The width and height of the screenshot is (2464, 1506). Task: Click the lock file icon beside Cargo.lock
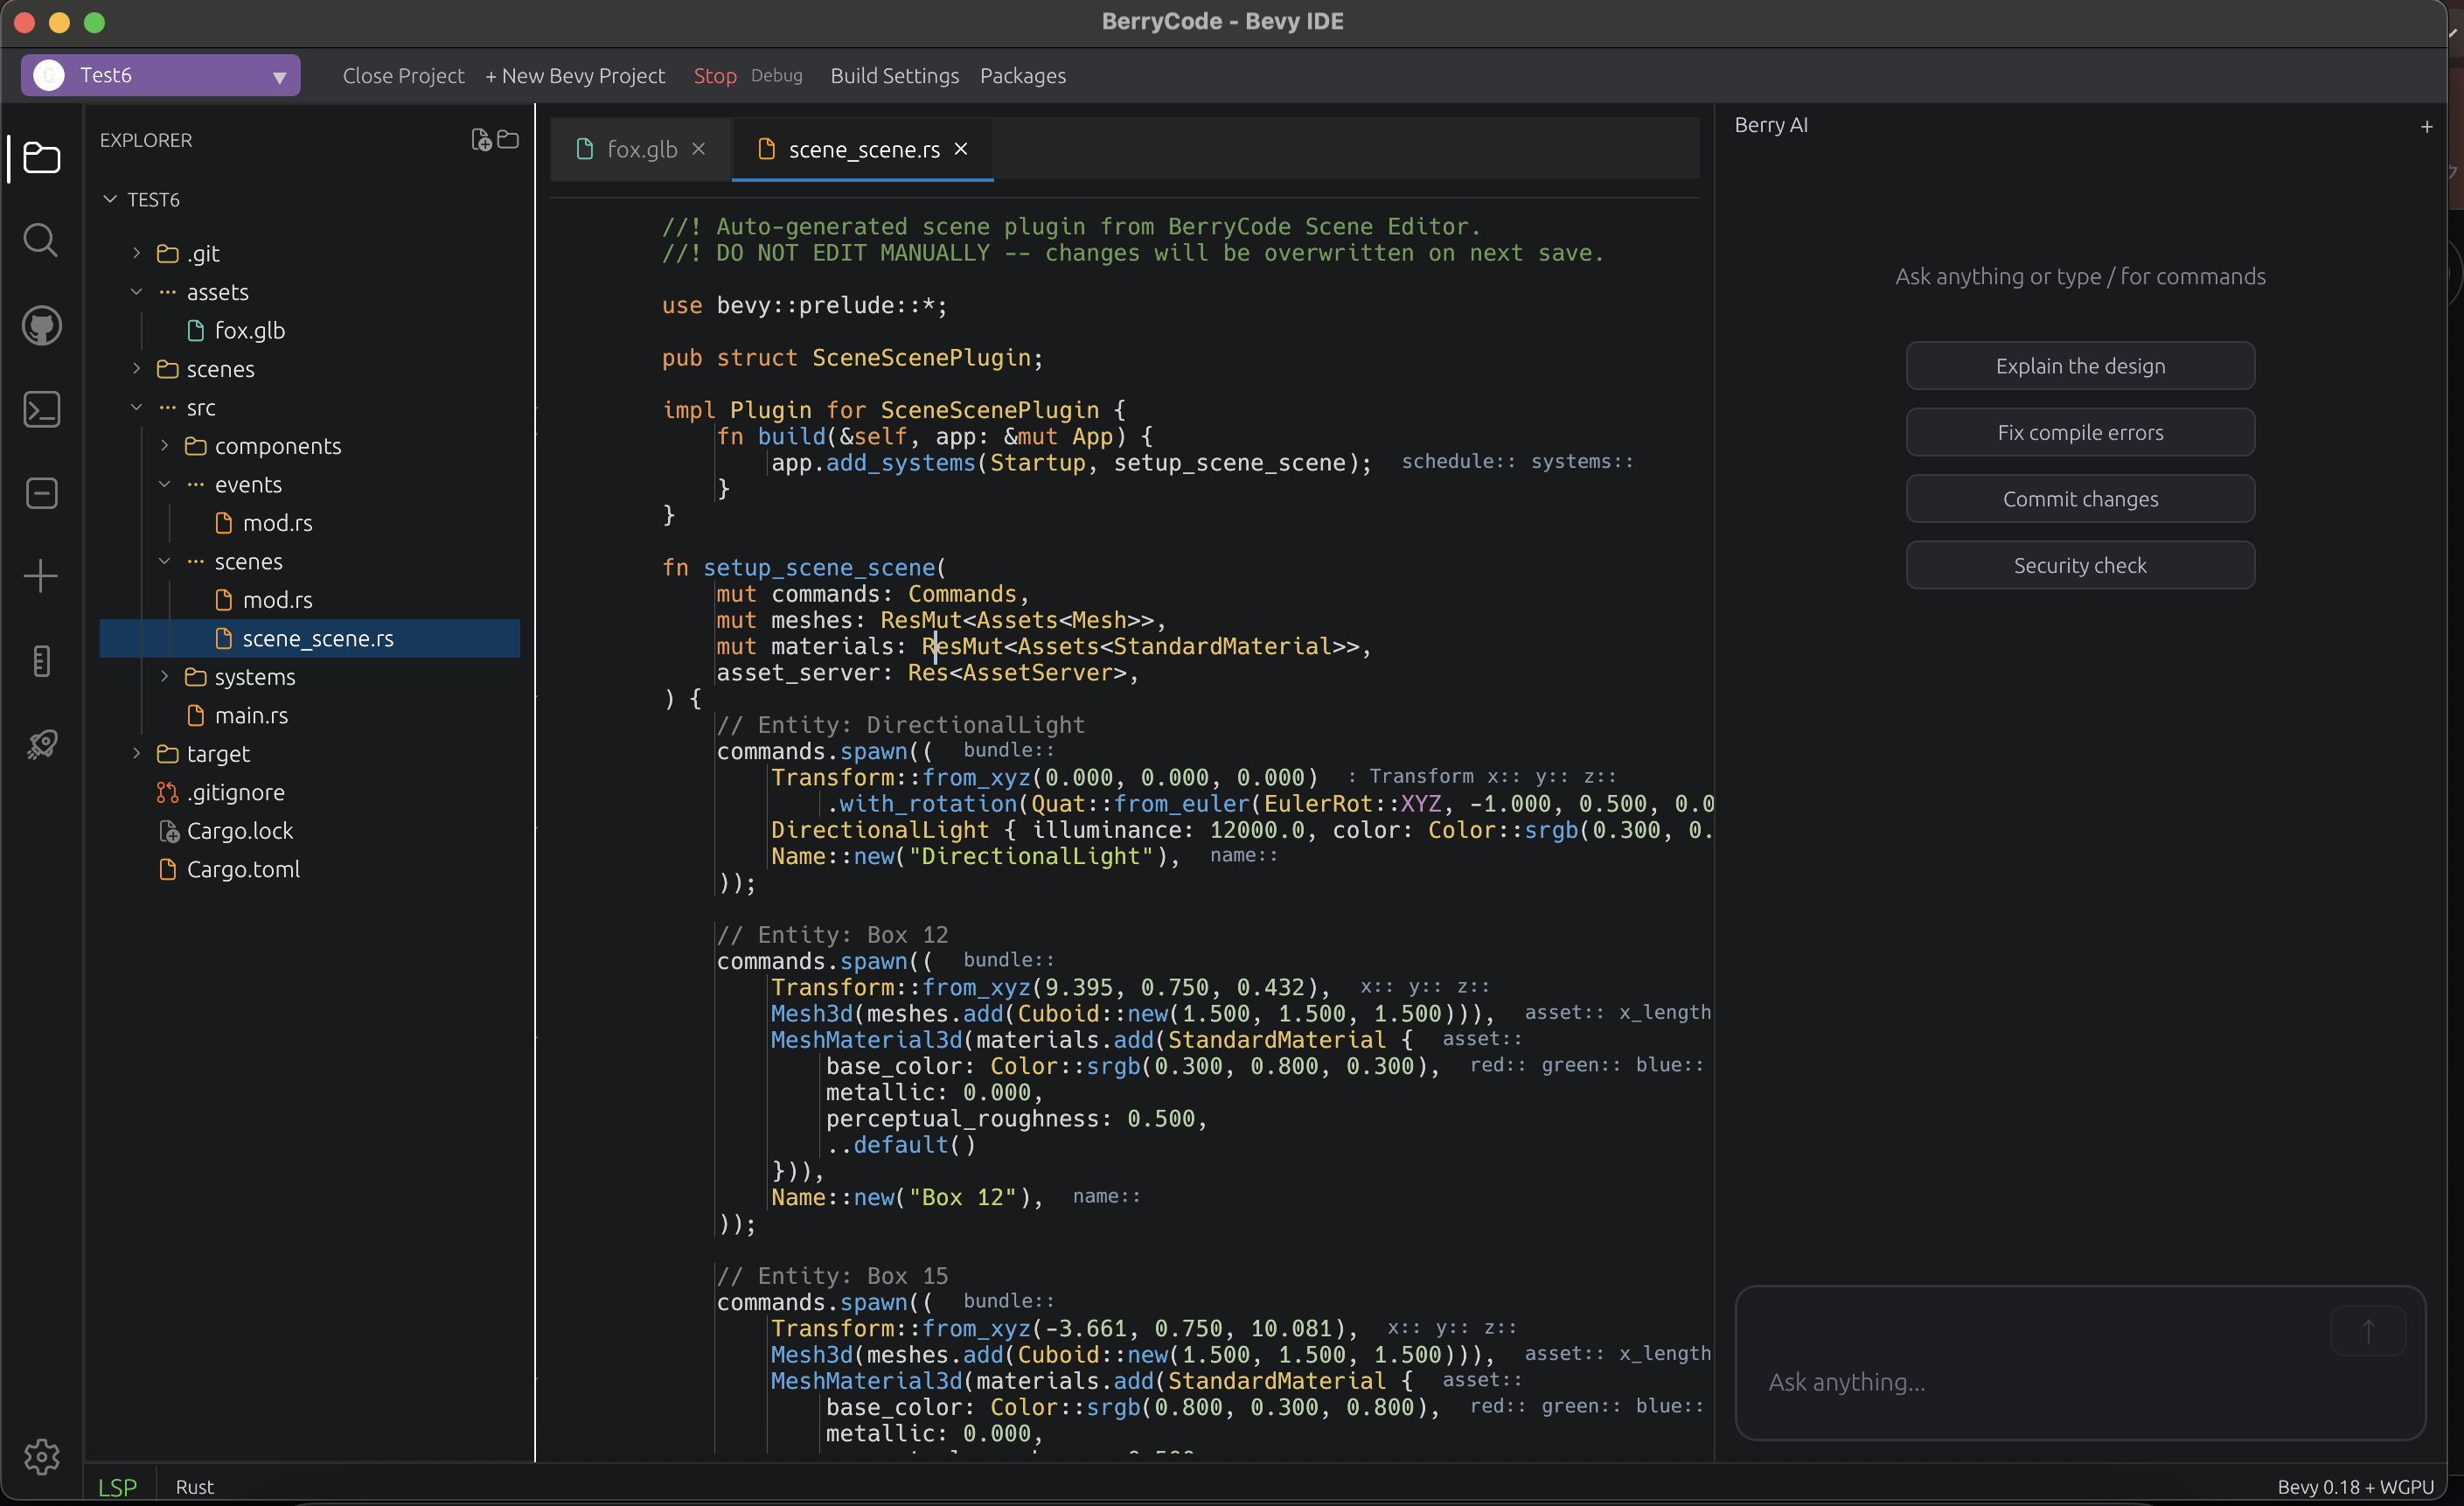(169, 831)
